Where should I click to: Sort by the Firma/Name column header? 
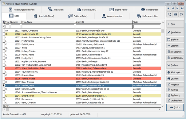tap(48, 22)
